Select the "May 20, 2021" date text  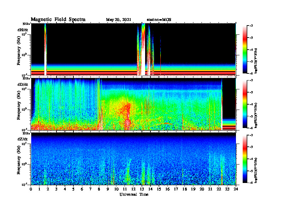coord(119,20)
